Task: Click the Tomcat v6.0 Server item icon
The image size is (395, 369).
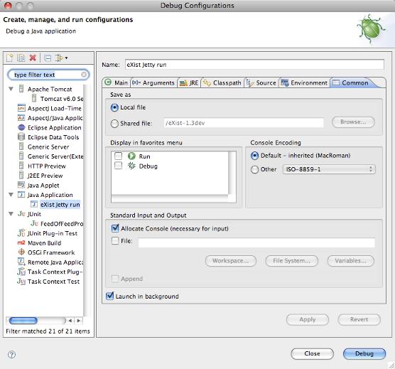Action: [x=34, y=98]
